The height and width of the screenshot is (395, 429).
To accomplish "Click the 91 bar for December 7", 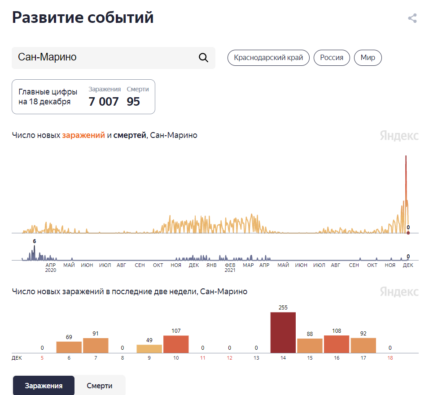I will tap(96, 346).
